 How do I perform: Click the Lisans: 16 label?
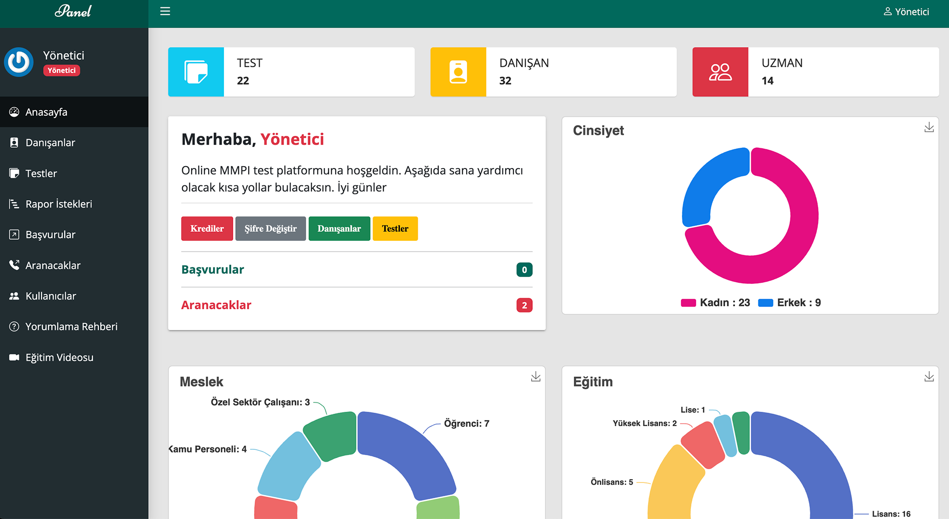pyautogui.click(x=891, y=514)
